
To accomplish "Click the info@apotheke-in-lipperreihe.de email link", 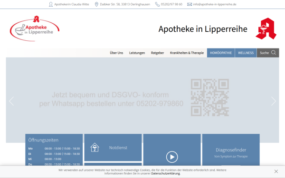I will (215, 4).
